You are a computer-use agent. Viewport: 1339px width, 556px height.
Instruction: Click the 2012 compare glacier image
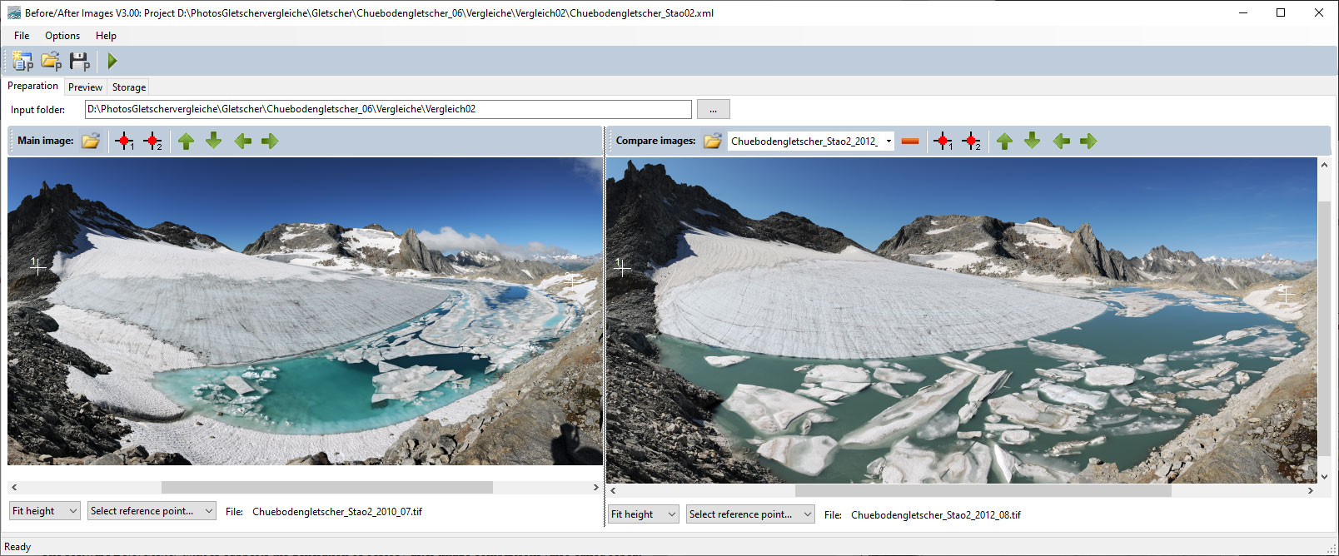click(x=962, y=320)
